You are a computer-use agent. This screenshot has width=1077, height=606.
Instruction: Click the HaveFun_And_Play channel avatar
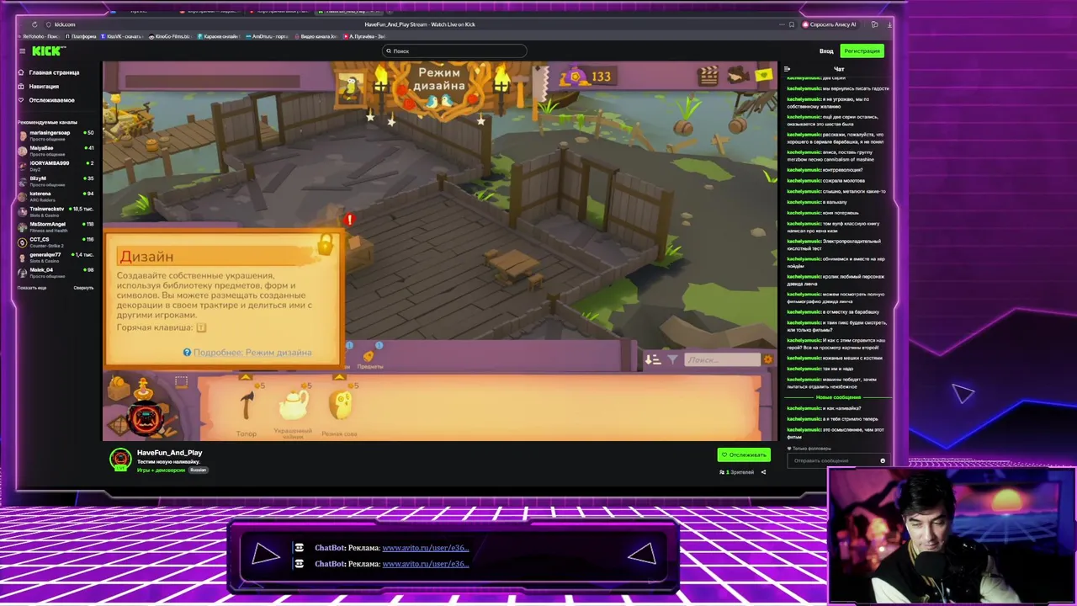(x=120, y=459)
